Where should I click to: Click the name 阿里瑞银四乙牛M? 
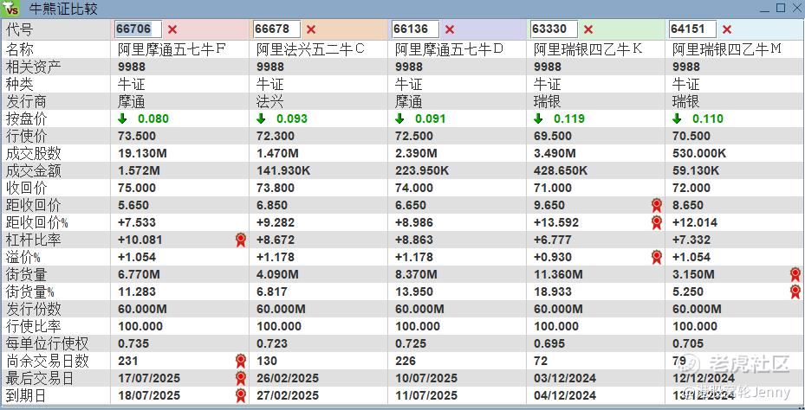point(727,49)
